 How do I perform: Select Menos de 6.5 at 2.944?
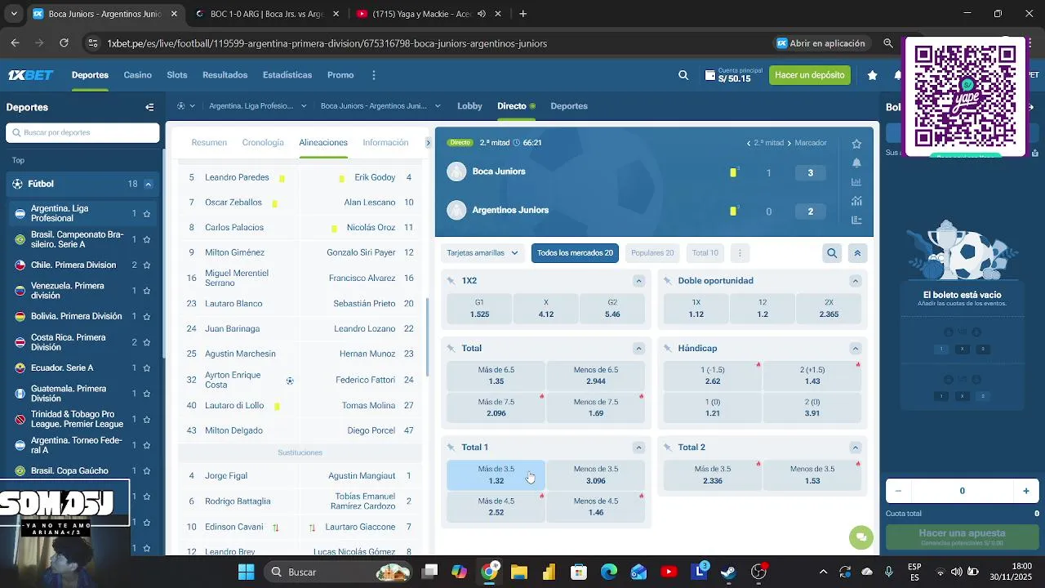[596, 376]
